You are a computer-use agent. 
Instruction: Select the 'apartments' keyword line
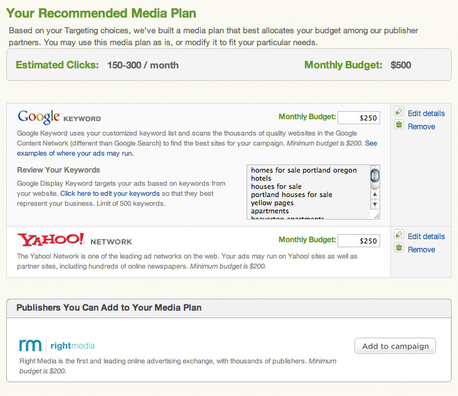[x=270, y=211]
